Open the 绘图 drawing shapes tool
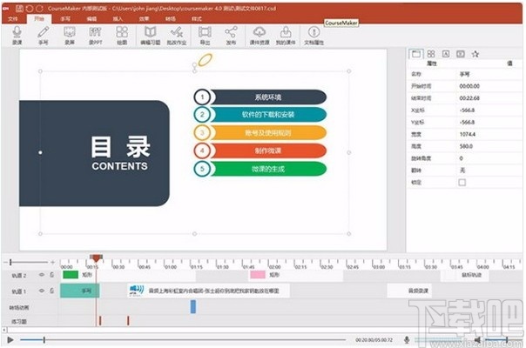This screenshot has width=526, height=348. 122,35
